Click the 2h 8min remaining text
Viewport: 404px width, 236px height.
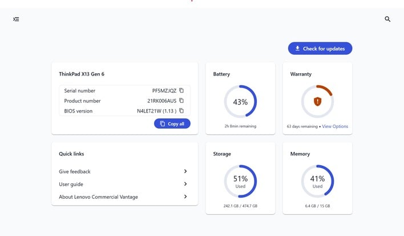(240, 126)
